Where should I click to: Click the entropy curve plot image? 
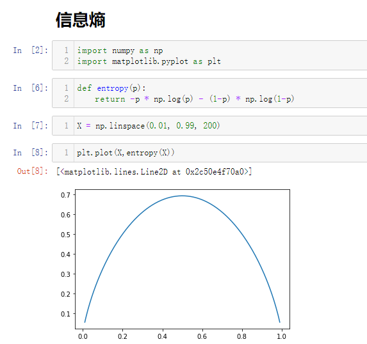175,265
